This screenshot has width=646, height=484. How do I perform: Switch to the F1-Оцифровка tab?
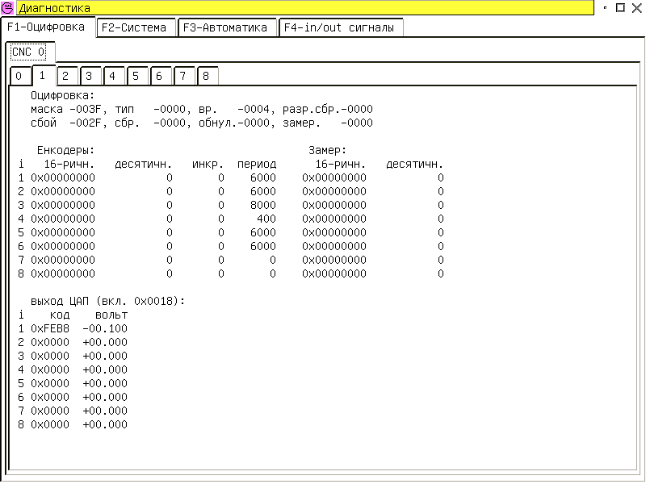click(48, 27)
